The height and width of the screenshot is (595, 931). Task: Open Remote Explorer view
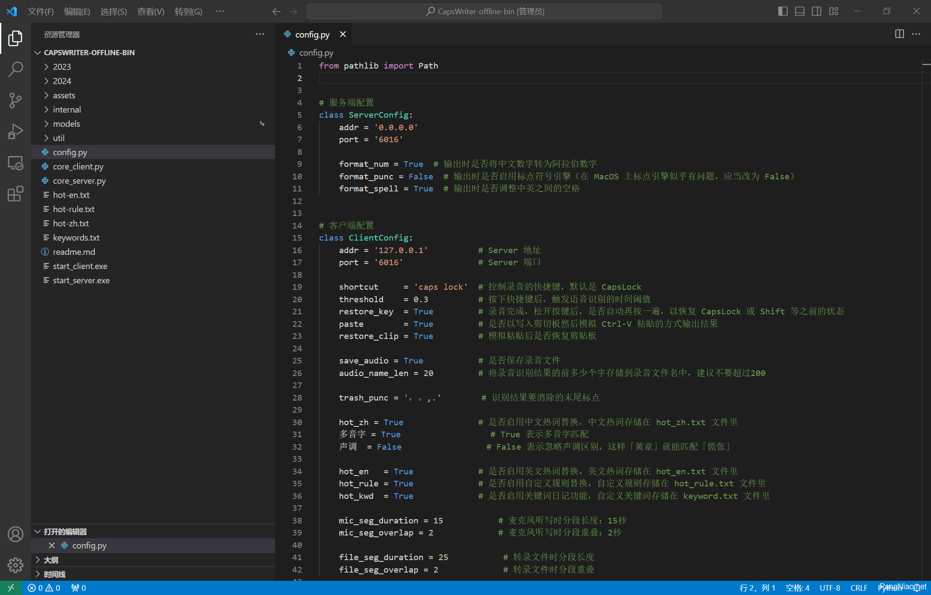pyautogui.click(x=16, y=163)
